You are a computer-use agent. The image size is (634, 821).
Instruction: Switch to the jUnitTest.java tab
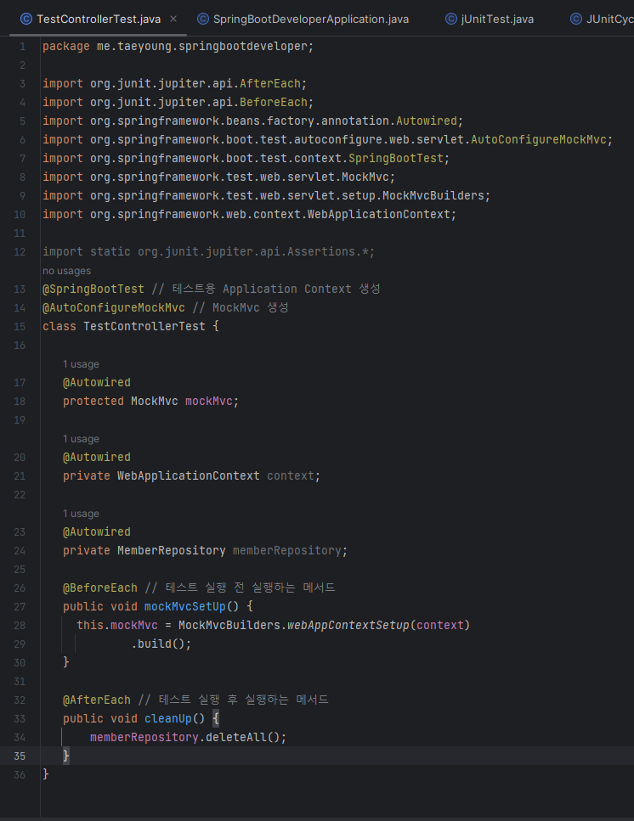pos(497,20)
